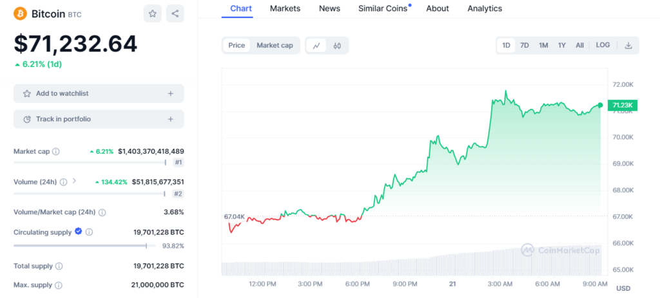Click verified badge next to Circulating supply
The width and height of the screenshot is (660, 298).
coord(78,231)
